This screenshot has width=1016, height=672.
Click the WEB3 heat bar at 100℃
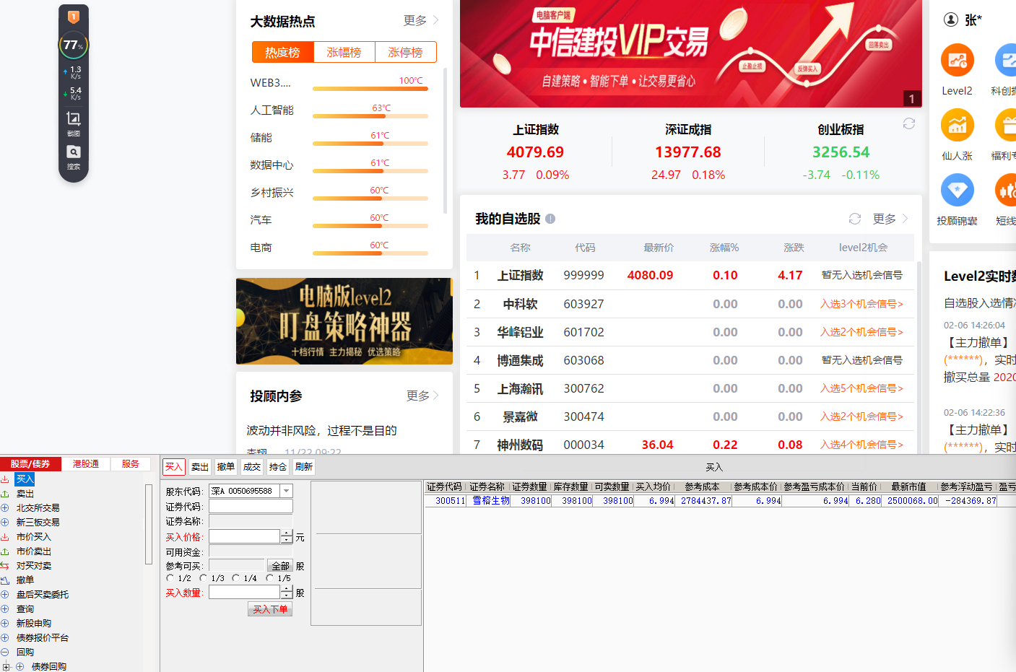[x=370, y=89]
